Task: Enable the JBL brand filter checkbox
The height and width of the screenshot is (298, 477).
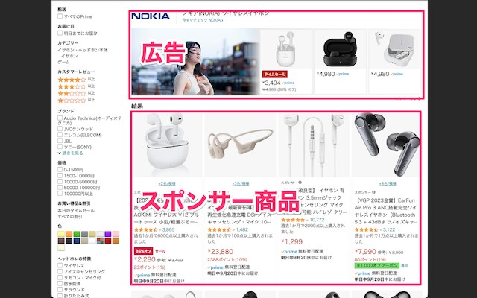Action: (60, 141)
